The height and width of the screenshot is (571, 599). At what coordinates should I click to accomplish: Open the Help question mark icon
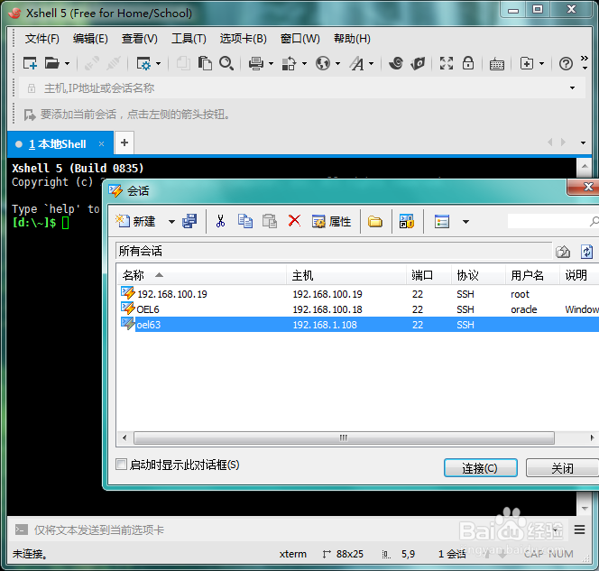click(566, 64)
